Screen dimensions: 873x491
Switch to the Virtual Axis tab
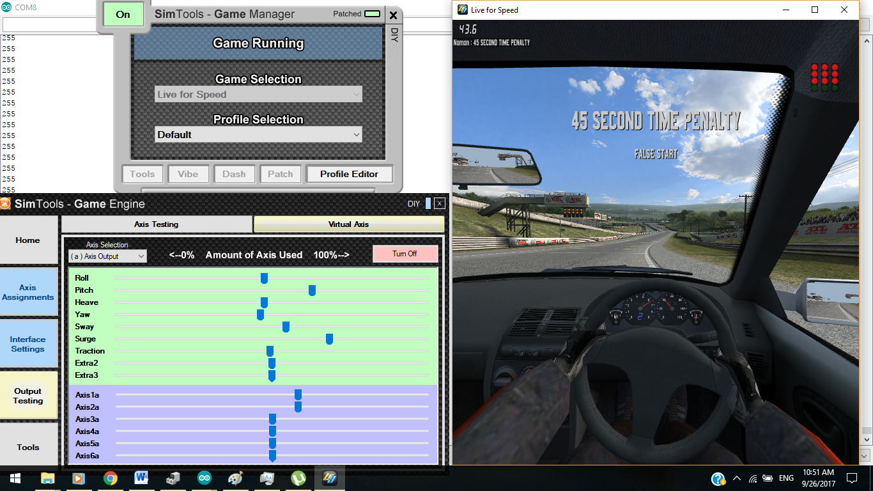coord(348,224)
